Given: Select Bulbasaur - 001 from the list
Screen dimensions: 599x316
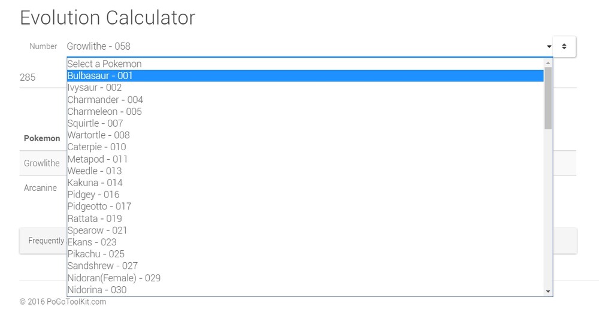Looking at the screenshot, I should (100, 76).
